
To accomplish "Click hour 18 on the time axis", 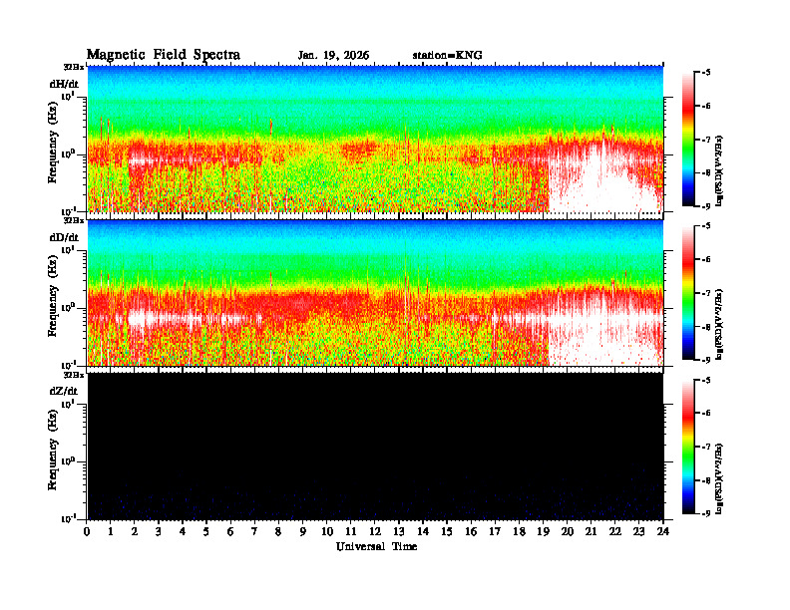I will point(519,532).
